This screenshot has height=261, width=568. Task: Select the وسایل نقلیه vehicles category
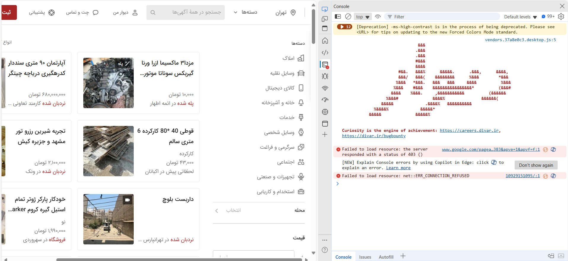coord(287,73)
